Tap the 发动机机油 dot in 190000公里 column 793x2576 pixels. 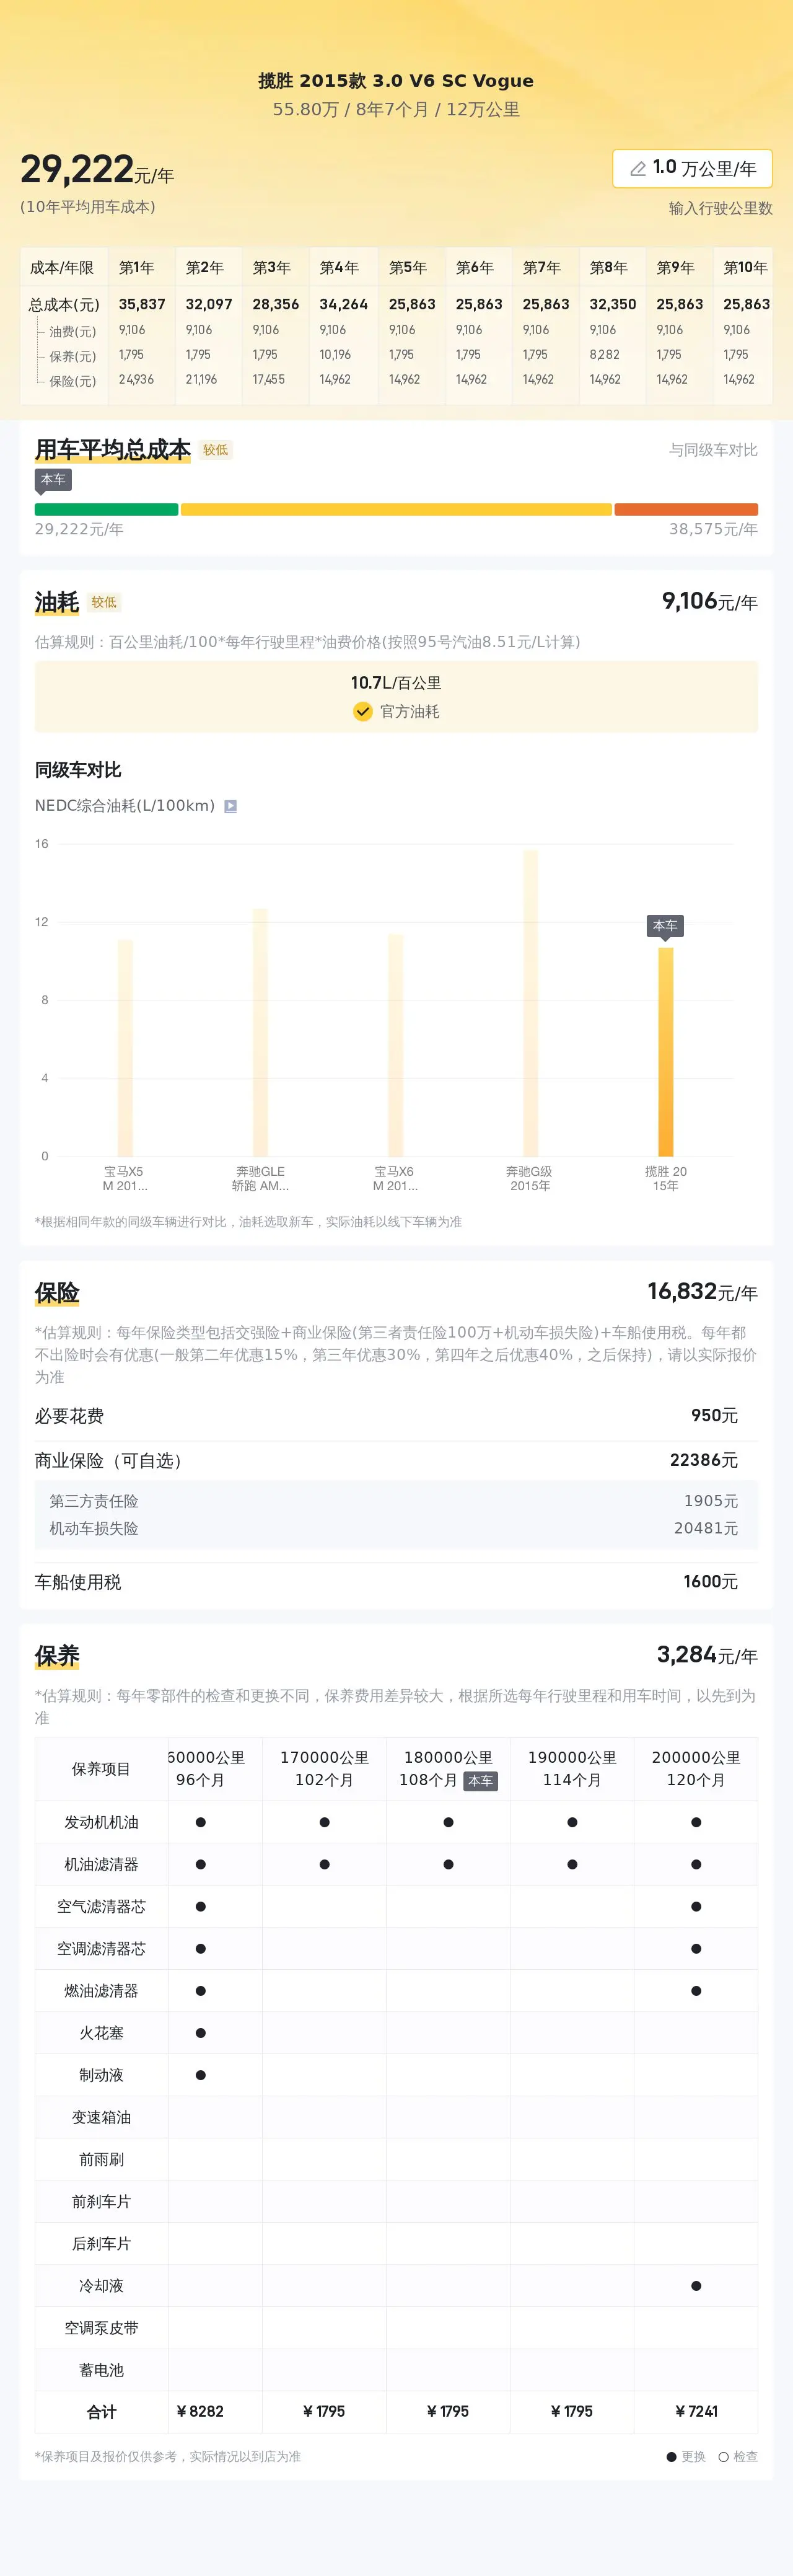pyautogui.click(x=572, y=1822)
